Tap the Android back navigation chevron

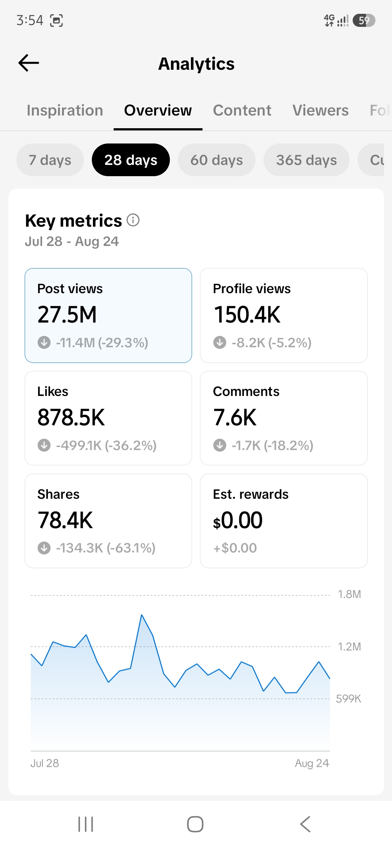coord(305,824)
